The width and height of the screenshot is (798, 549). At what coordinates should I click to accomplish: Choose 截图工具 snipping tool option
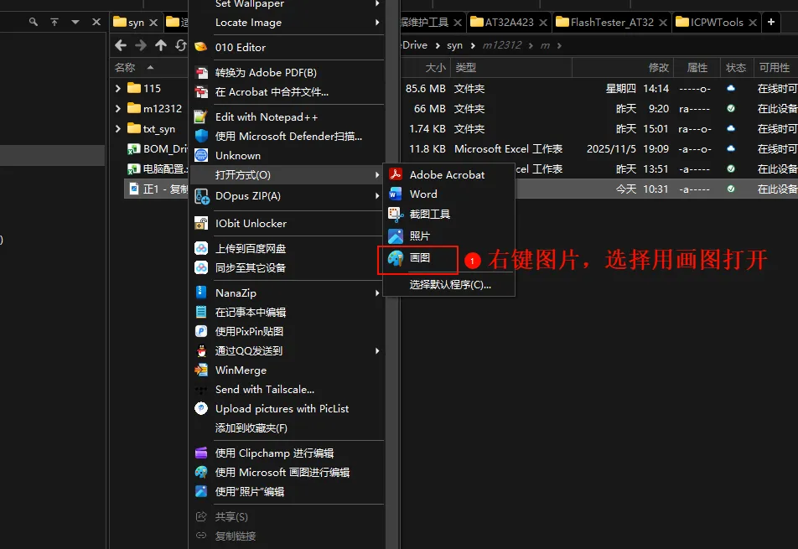(x=429, y=215)
